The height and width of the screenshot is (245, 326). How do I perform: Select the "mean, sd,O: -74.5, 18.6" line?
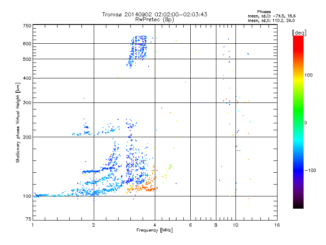pos(271,16)
